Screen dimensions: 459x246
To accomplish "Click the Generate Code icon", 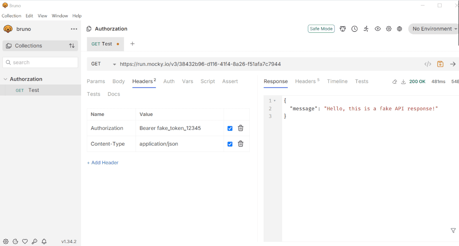I will click(x=428, y=64).
